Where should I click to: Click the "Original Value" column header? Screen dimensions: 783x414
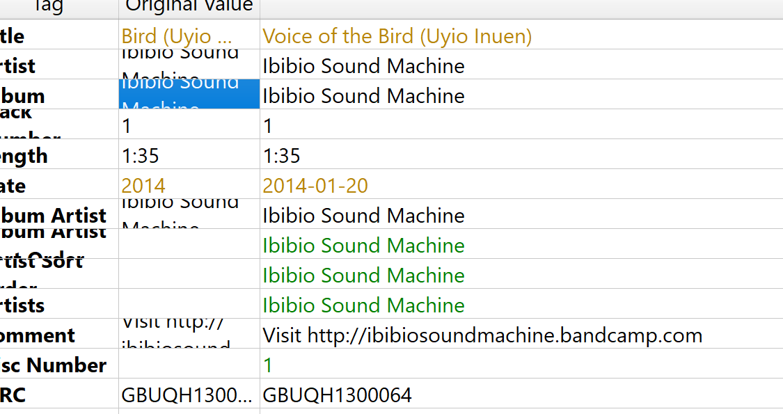(189, 6)
